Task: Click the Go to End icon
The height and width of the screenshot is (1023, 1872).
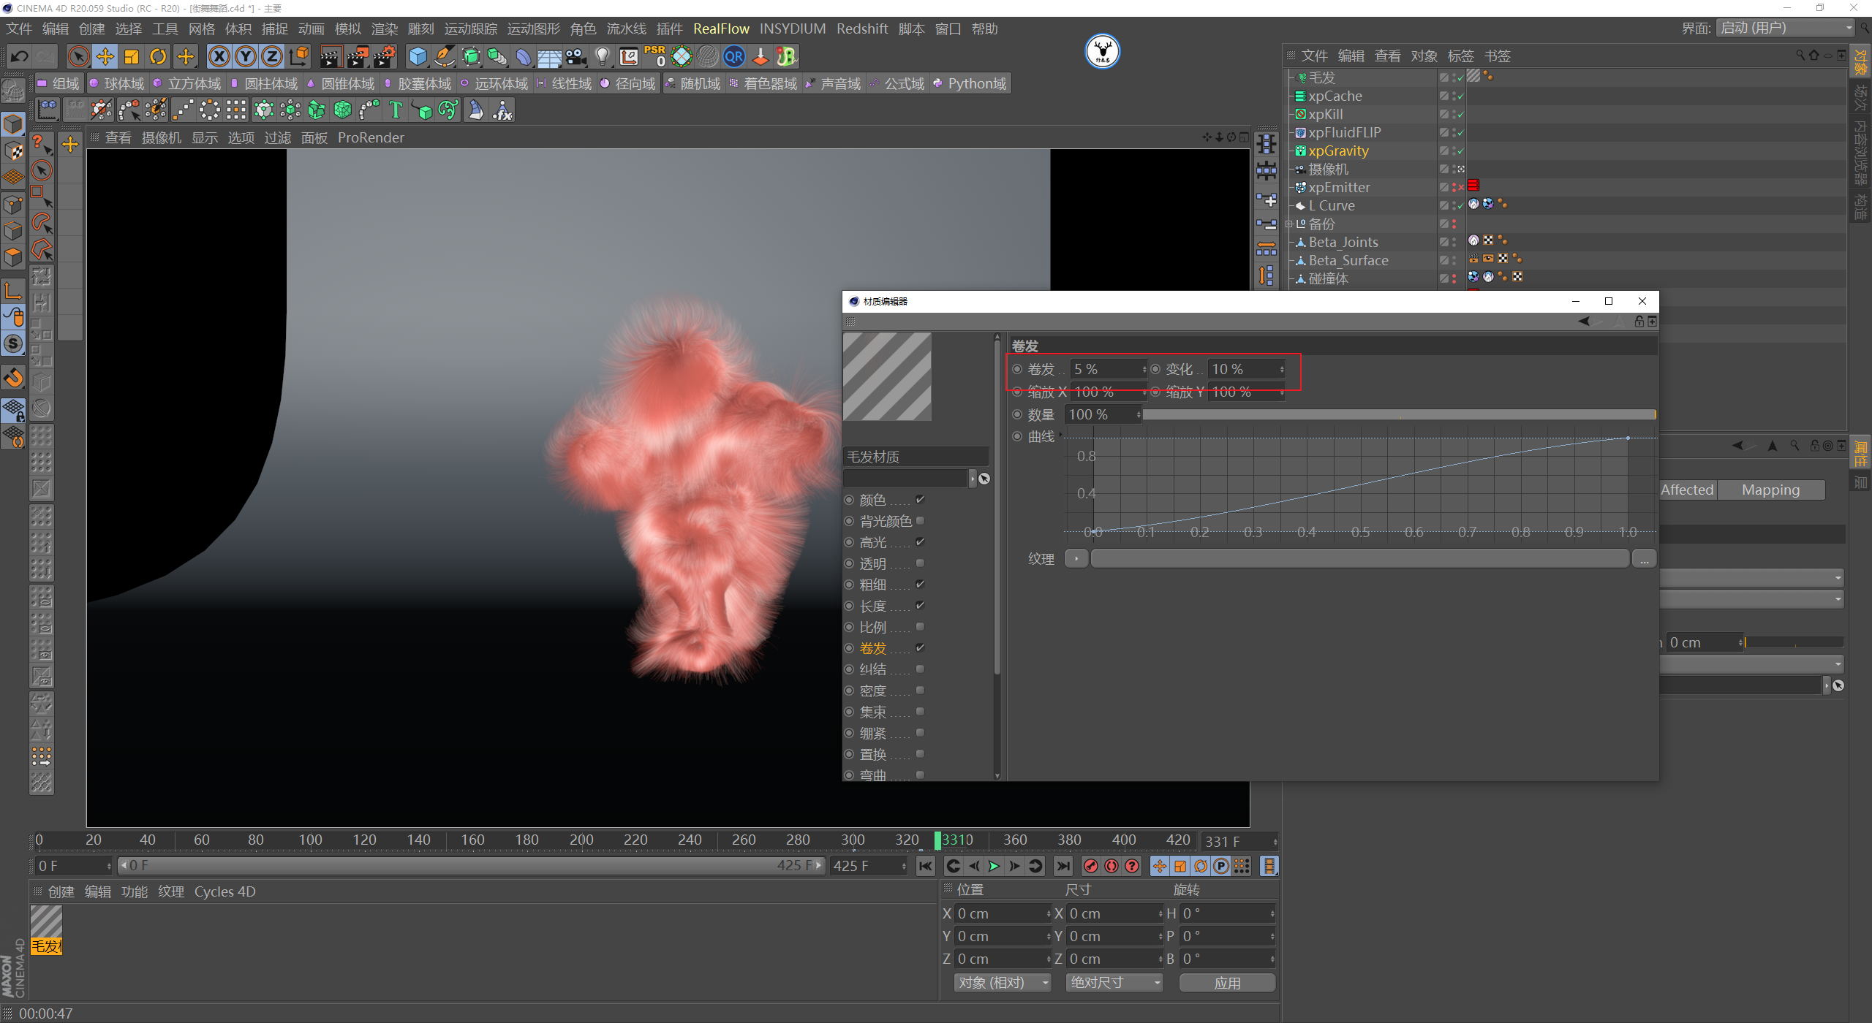Action: [1063, 866]
